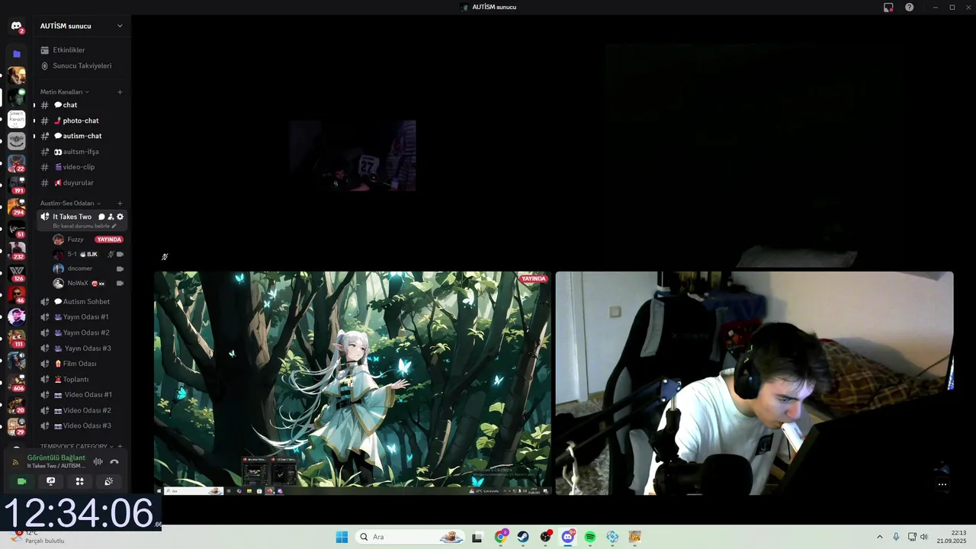Open the video-clip channel

[x=82, y=167]
